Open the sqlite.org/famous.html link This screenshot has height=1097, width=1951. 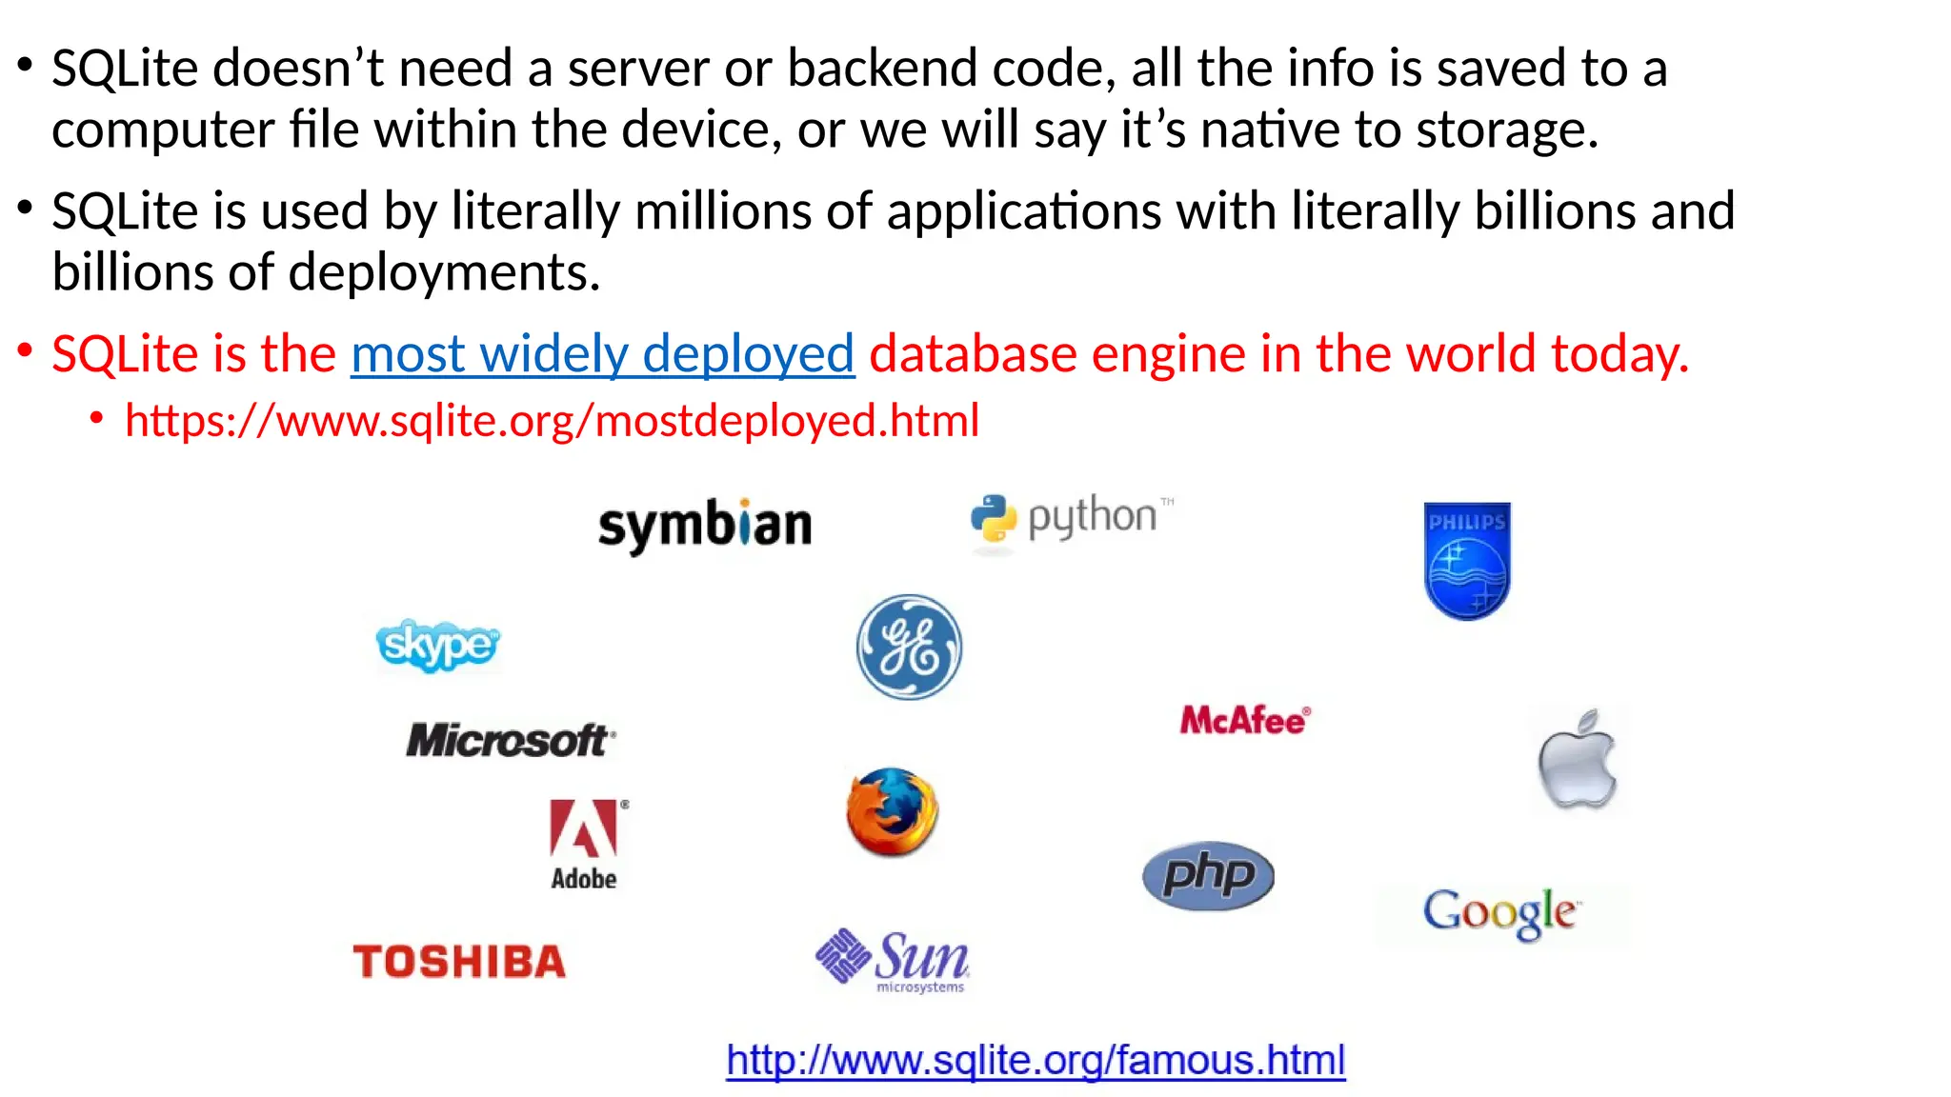(x=1036, y=1060)
